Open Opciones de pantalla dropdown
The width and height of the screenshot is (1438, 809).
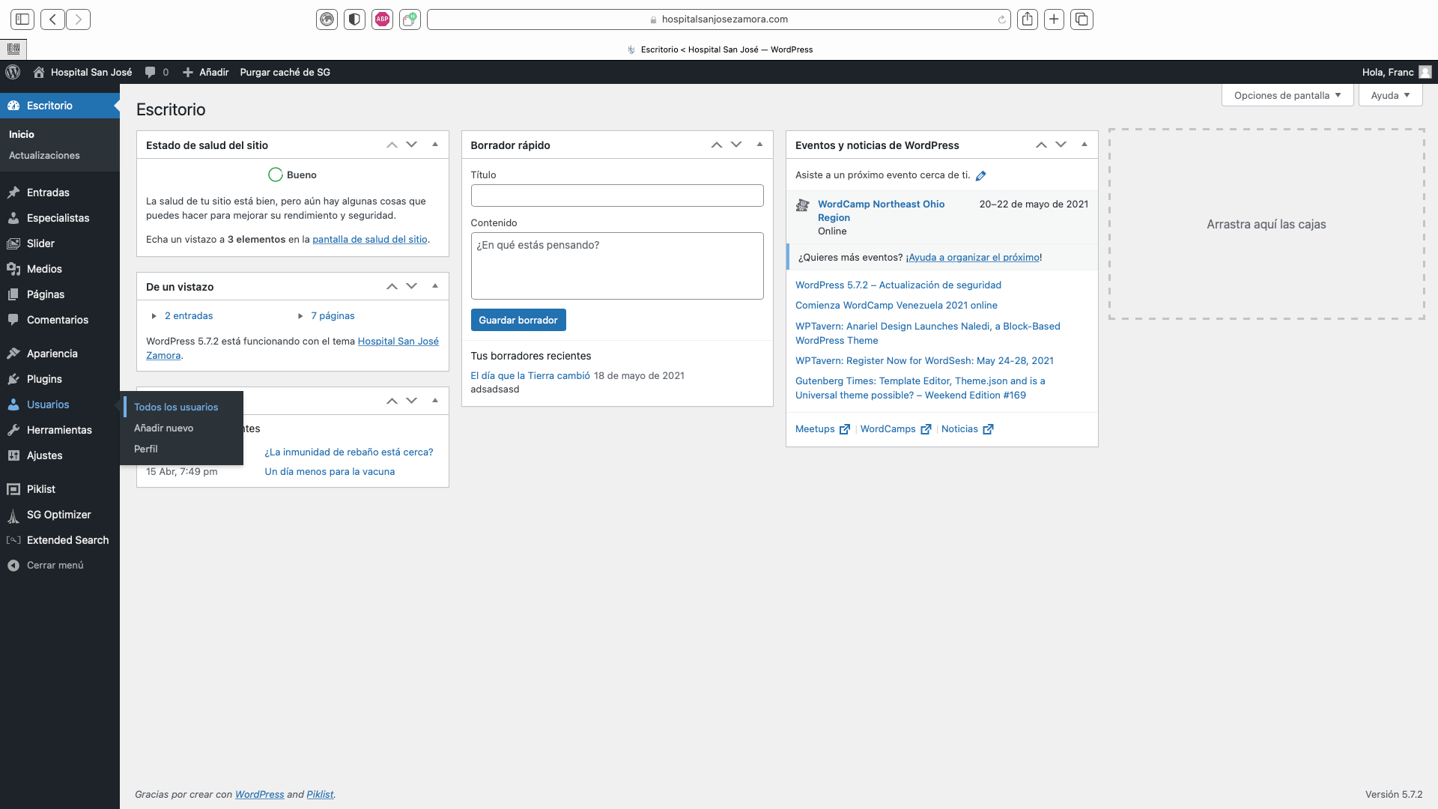click(1287, 95)
